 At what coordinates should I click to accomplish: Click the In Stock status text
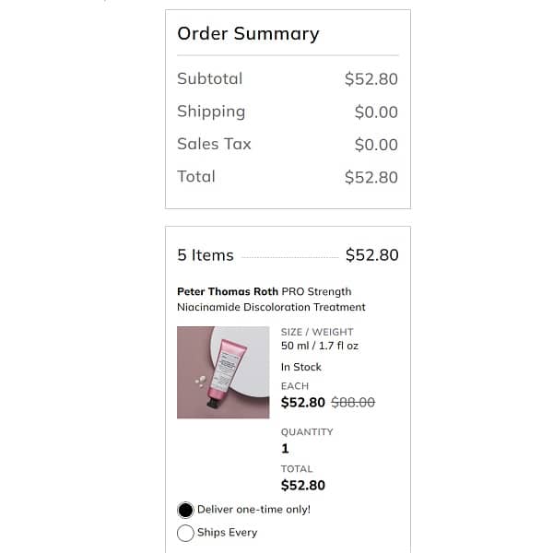tap(302, 367)
